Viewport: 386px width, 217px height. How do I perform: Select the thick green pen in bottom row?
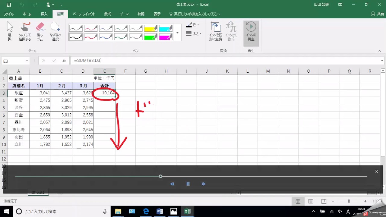[x=121, y=37]
